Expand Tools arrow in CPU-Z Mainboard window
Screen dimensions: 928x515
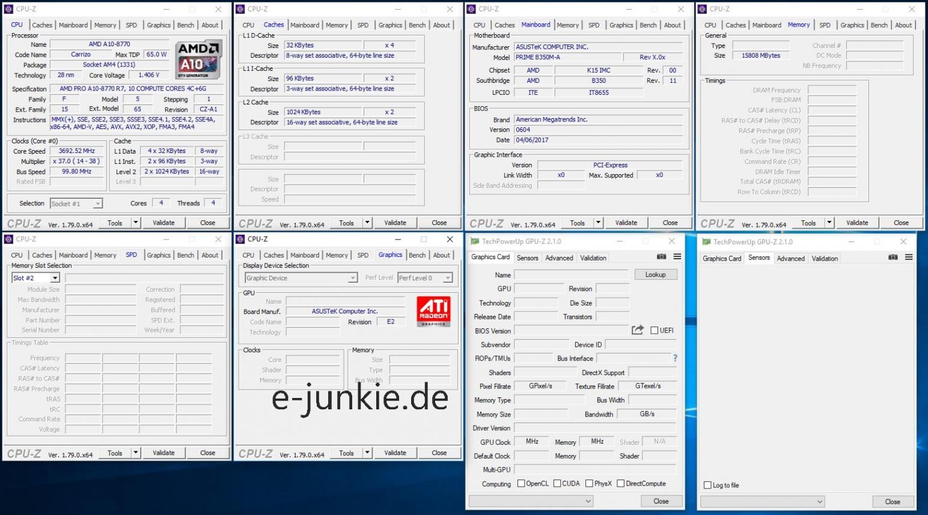click(x=598, y=223)
